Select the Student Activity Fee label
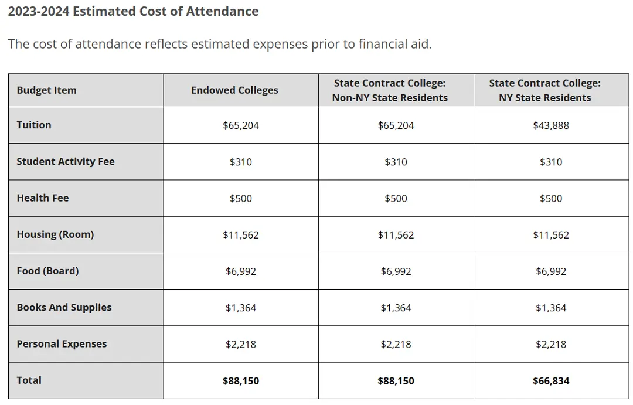633x405 pixels. pos(66,162)
